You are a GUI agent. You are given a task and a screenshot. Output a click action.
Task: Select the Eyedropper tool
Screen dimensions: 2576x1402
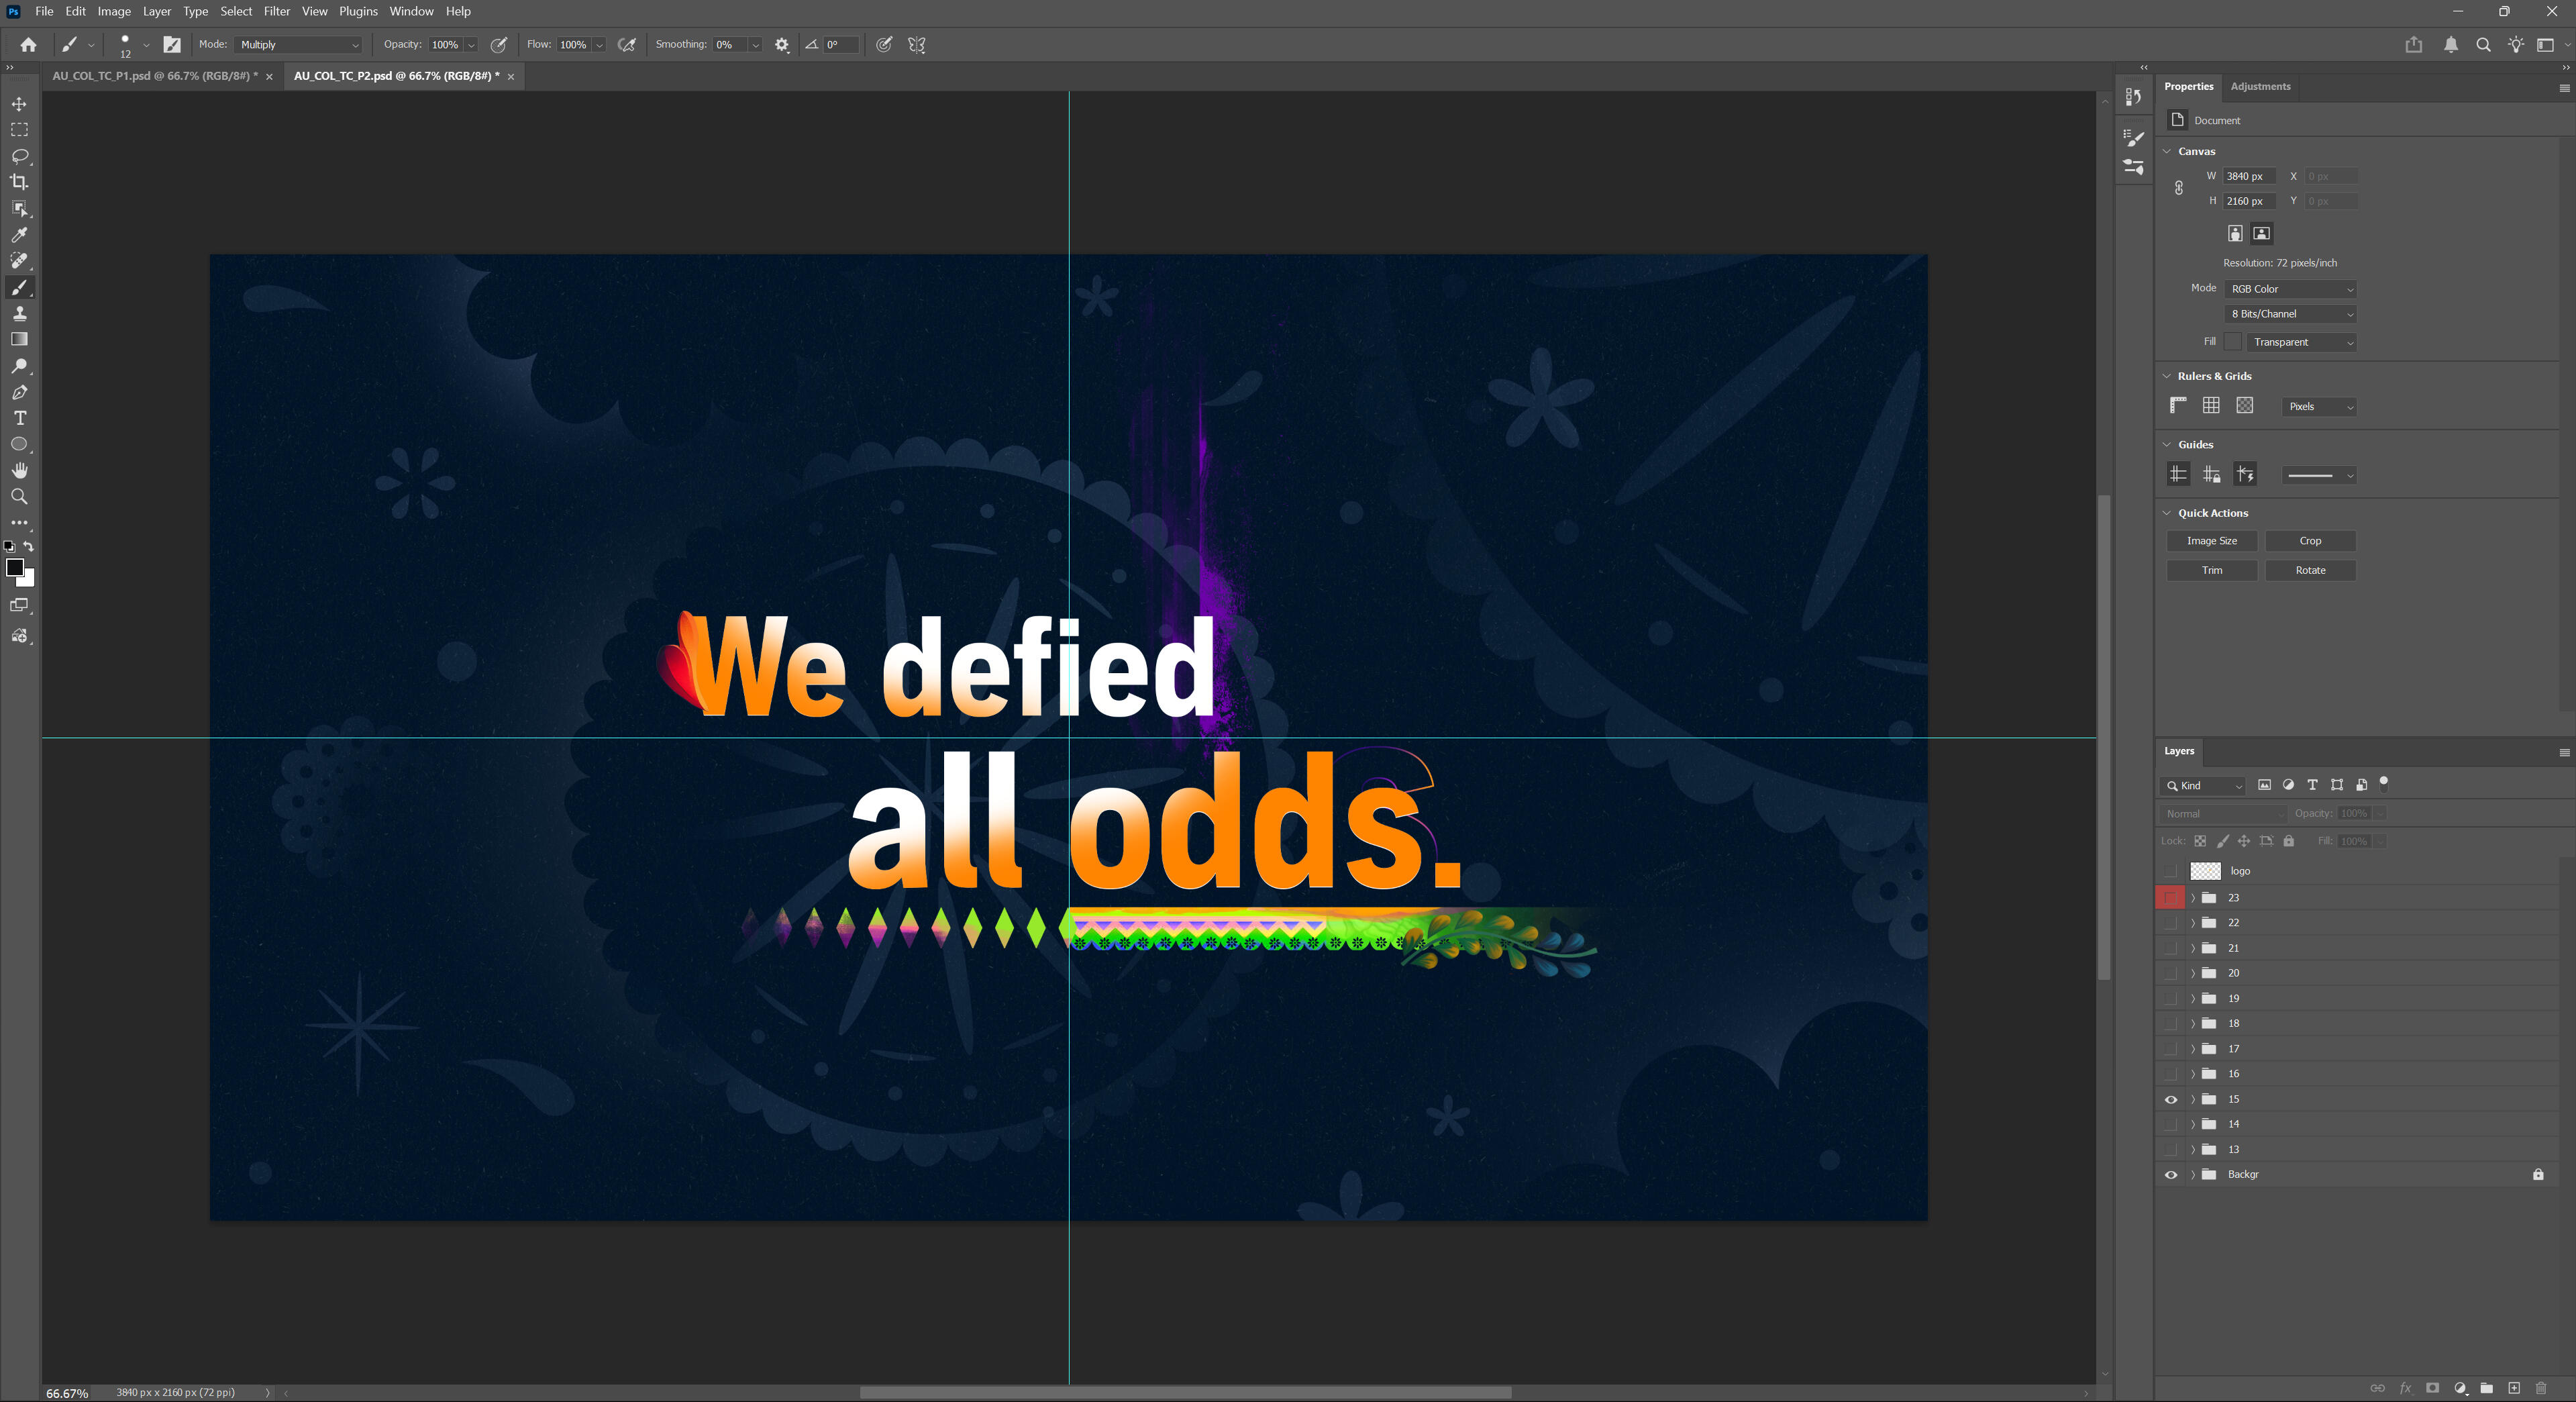tap(19, 235)
